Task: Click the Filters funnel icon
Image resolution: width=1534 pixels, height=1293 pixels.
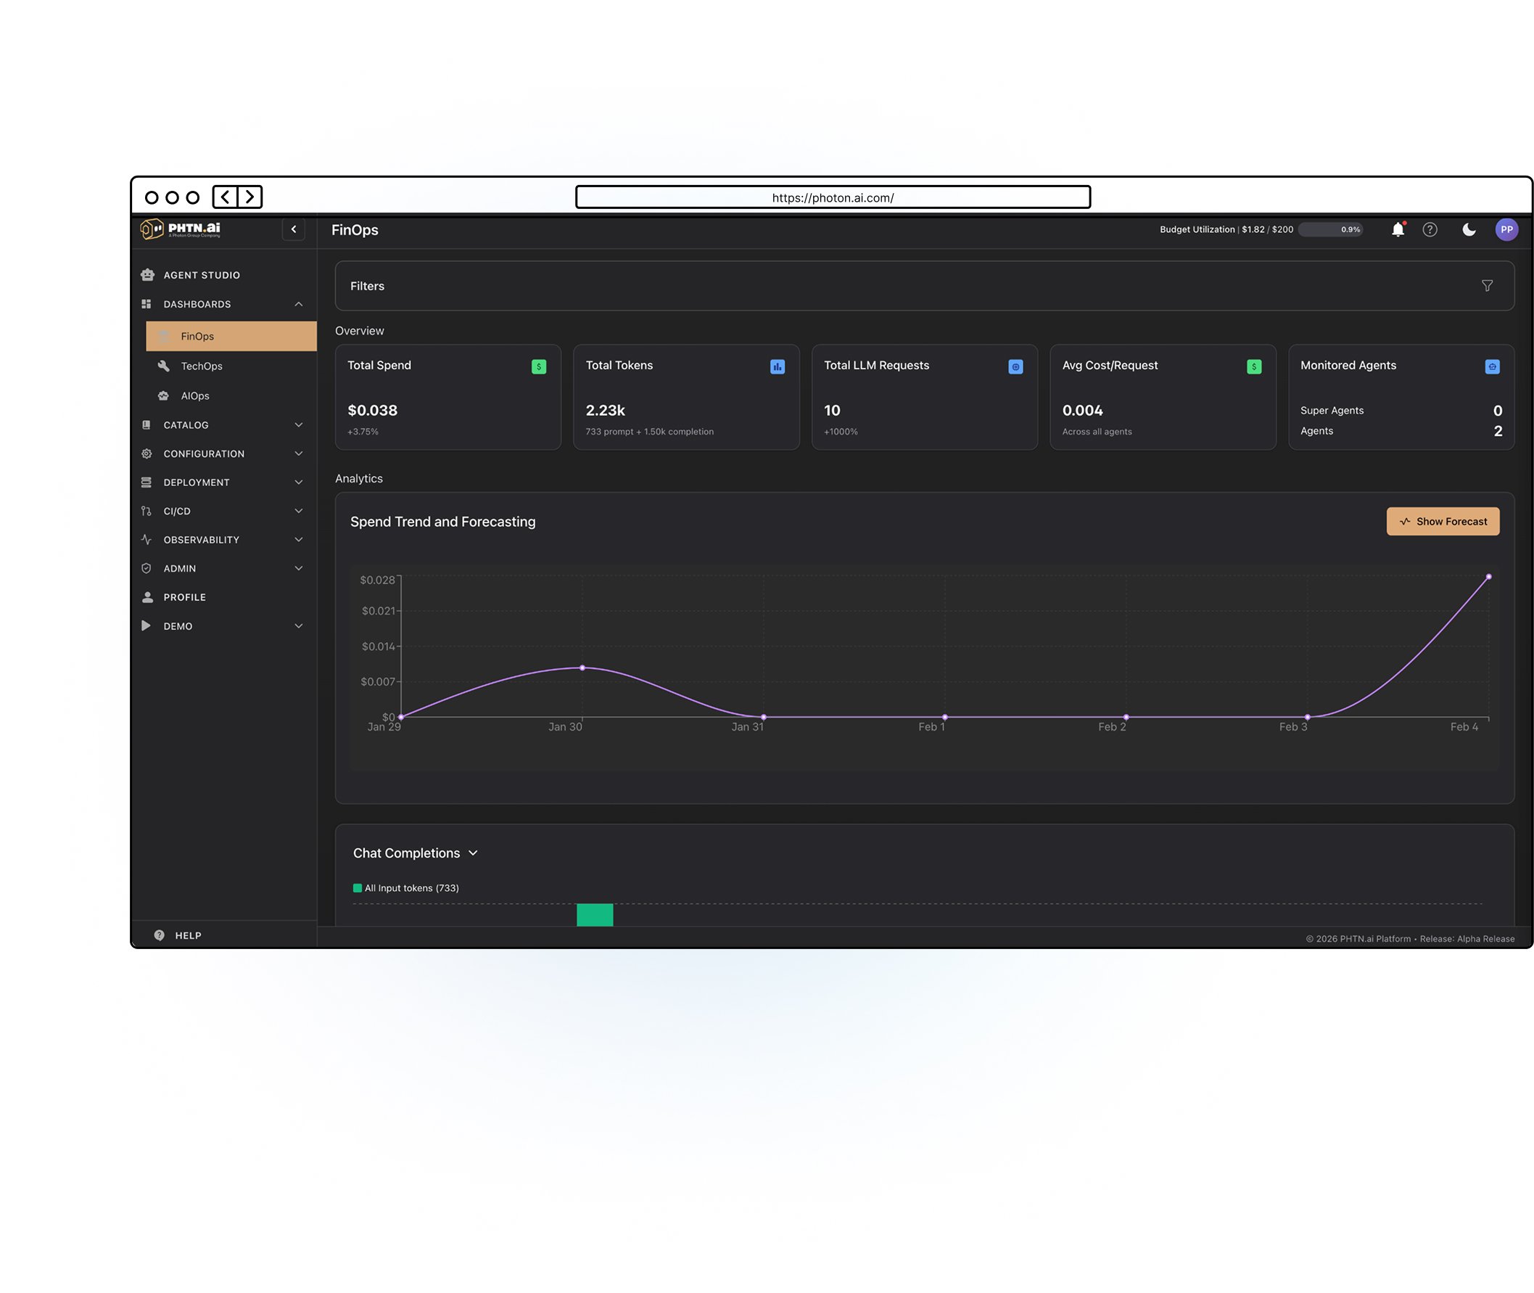Action: (1486, 286)
